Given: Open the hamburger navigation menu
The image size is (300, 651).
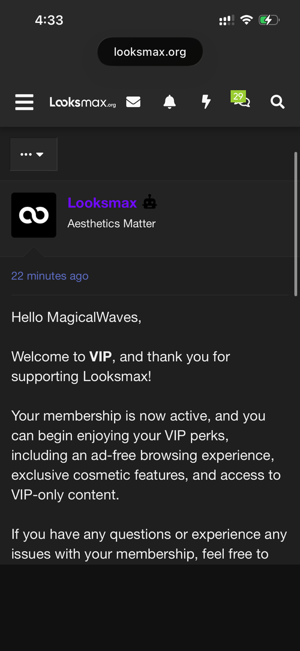Looking at the screenshot, I should tap(25, 102).
